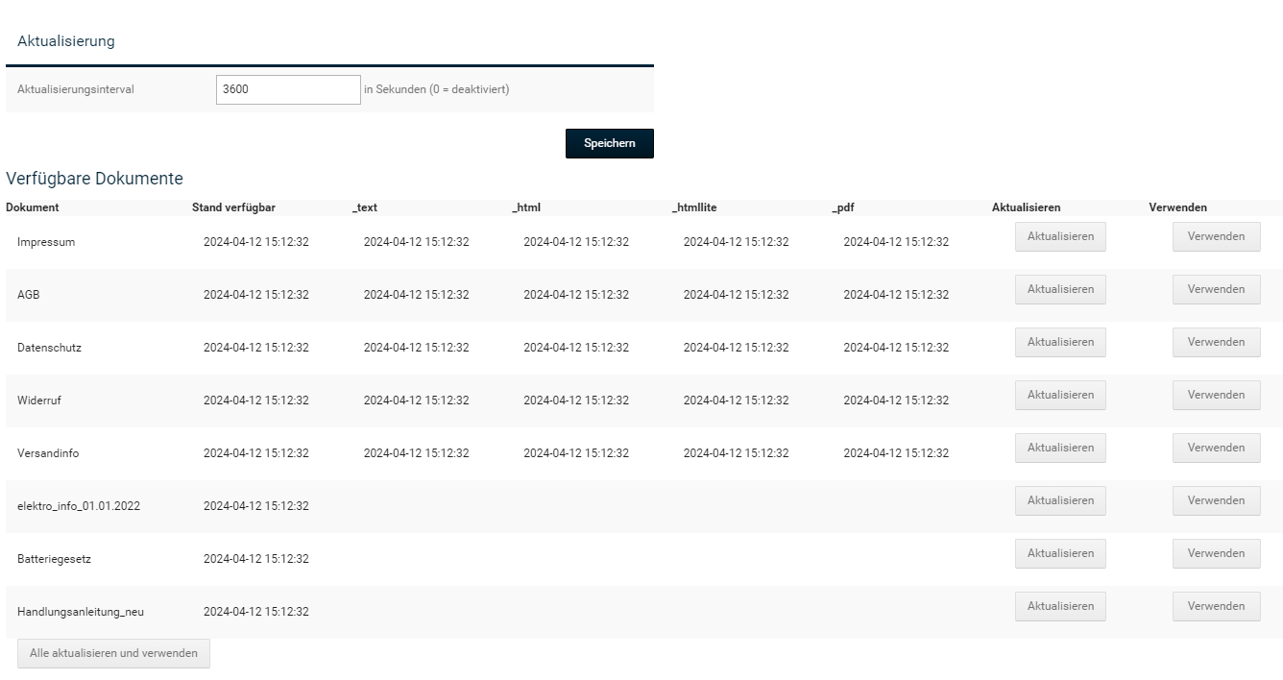Click Verwenden for Impressum
The width and height of the screenshot is (1283, 680).
tap(1216, 236)
